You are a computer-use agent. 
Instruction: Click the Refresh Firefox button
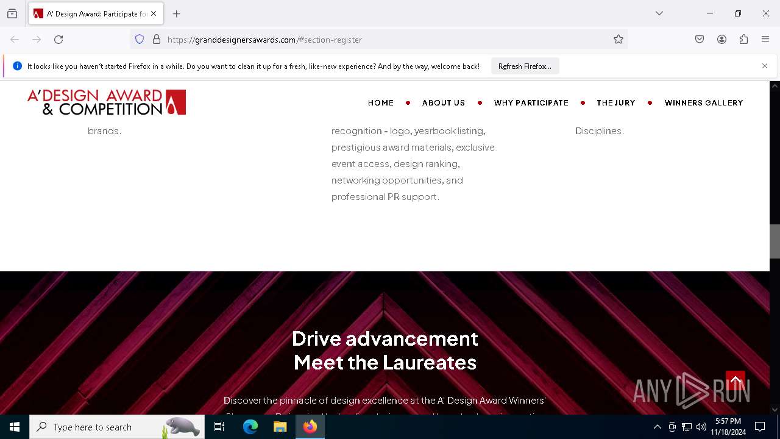525,66
